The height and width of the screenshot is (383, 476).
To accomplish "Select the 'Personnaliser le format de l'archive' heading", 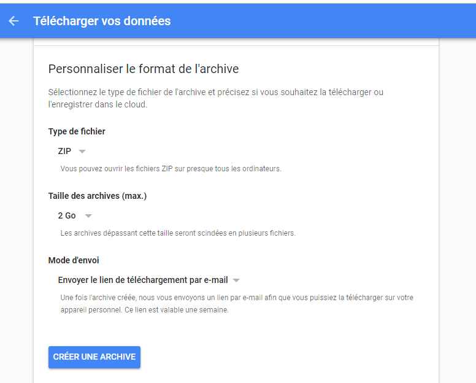I will tap(144, 69).
